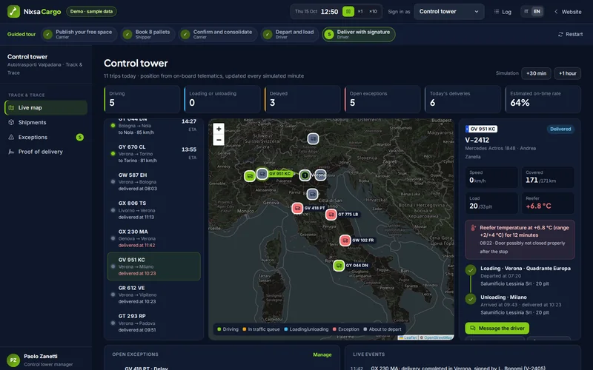Viewport: 593px width, 370px height.
Task: Click Estimated on-time rate 64% card
Action: coord(543,99)
